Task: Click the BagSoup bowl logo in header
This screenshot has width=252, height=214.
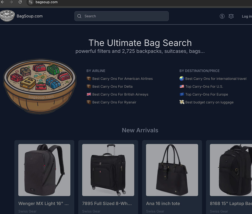Action: tap(7, 16)
